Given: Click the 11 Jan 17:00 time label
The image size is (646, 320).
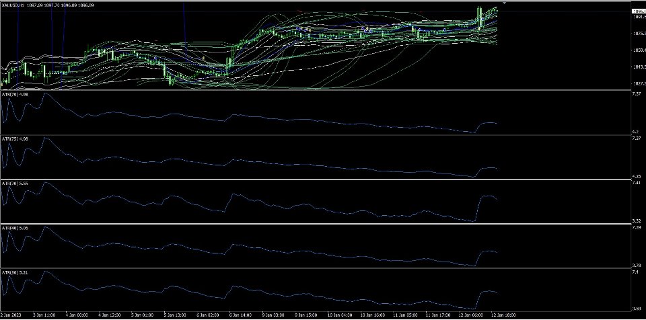Looking at the screenshot, I should click(x=437, y=315).
